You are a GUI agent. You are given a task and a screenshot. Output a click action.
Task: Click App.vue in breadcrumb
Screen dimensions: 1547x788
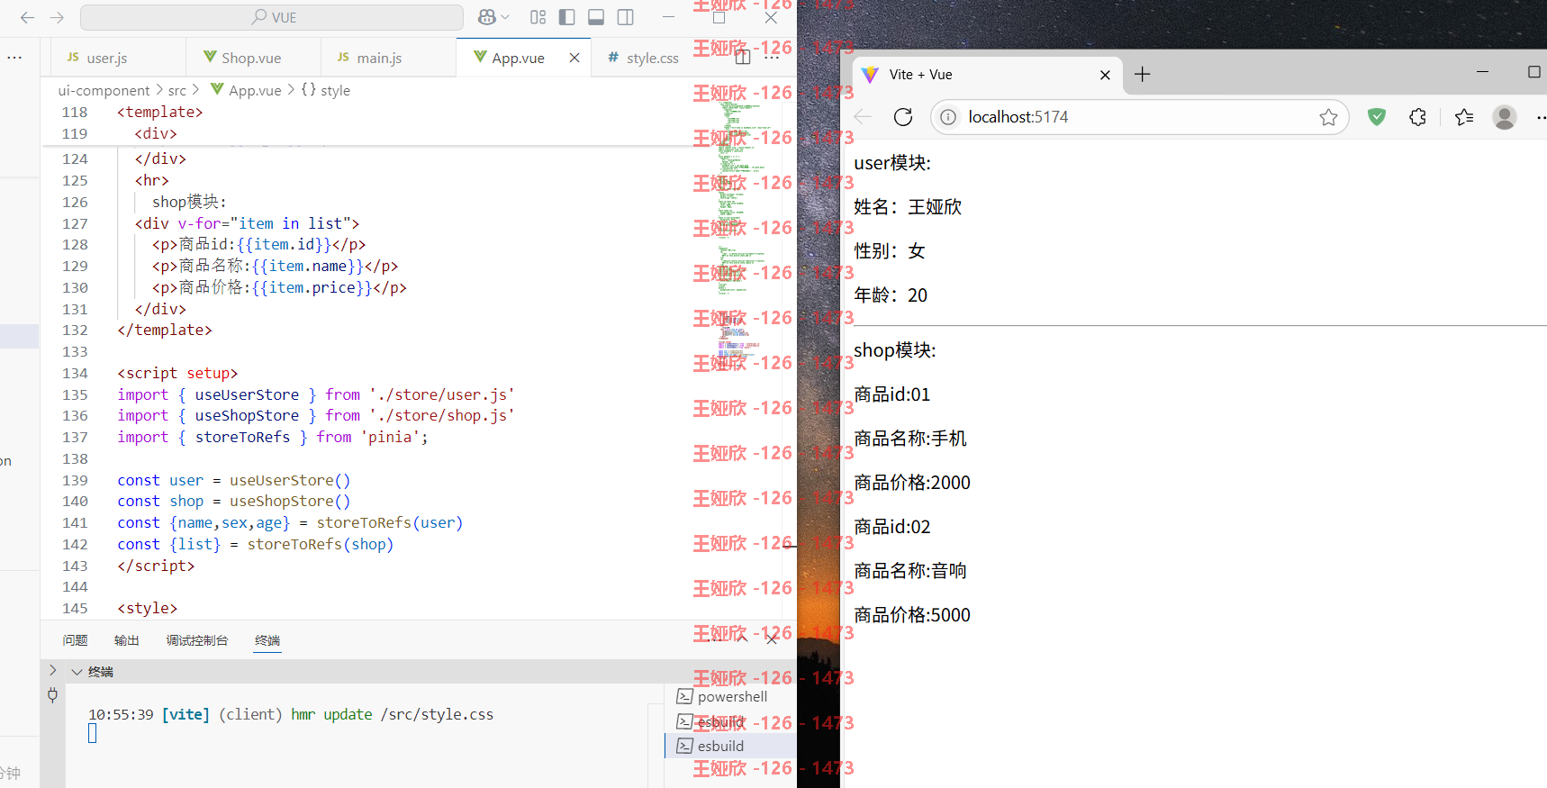255,90
